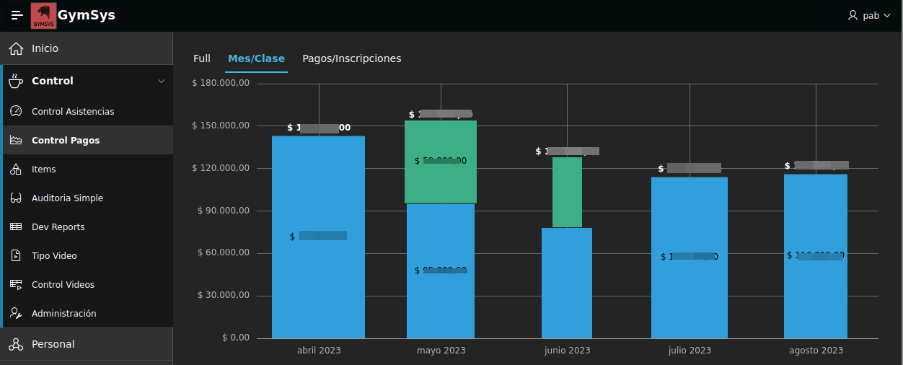Click the Items shapes icon
903x365 pixels.
pyautogui.click(x=16, y=170)
